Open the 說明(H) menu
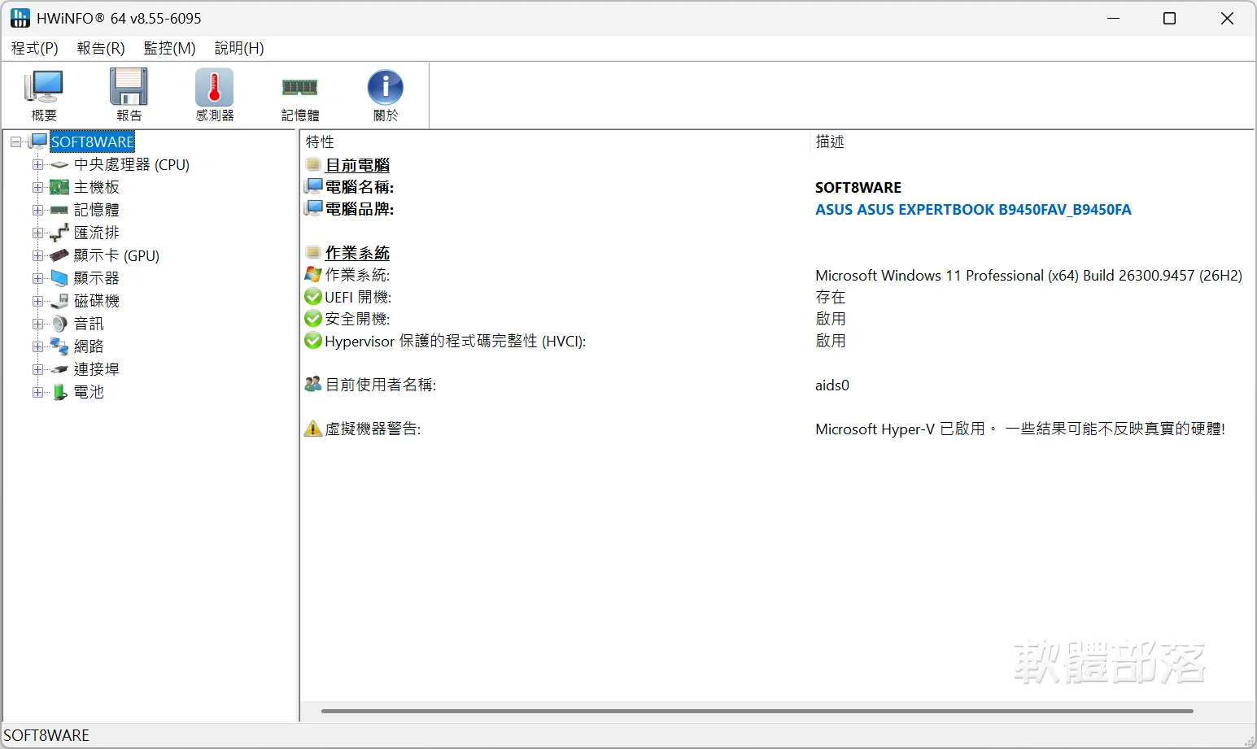The image size is (1257, 749). [x=239, y=48]
